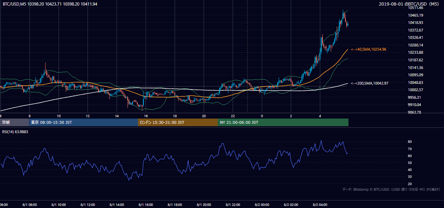Select the 東京 08:00-15:30 JST session bar
444x208 pixels.
(83, 122)
